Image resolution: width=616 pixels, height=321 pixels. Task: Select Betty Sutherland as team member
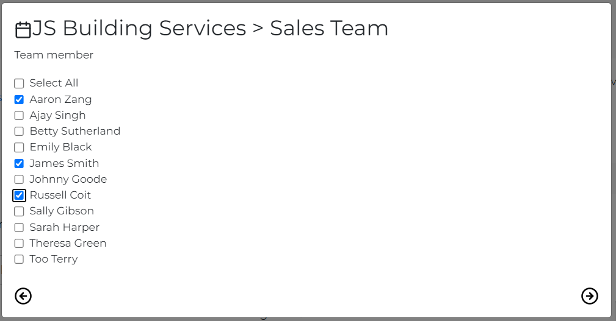(19, 132)
